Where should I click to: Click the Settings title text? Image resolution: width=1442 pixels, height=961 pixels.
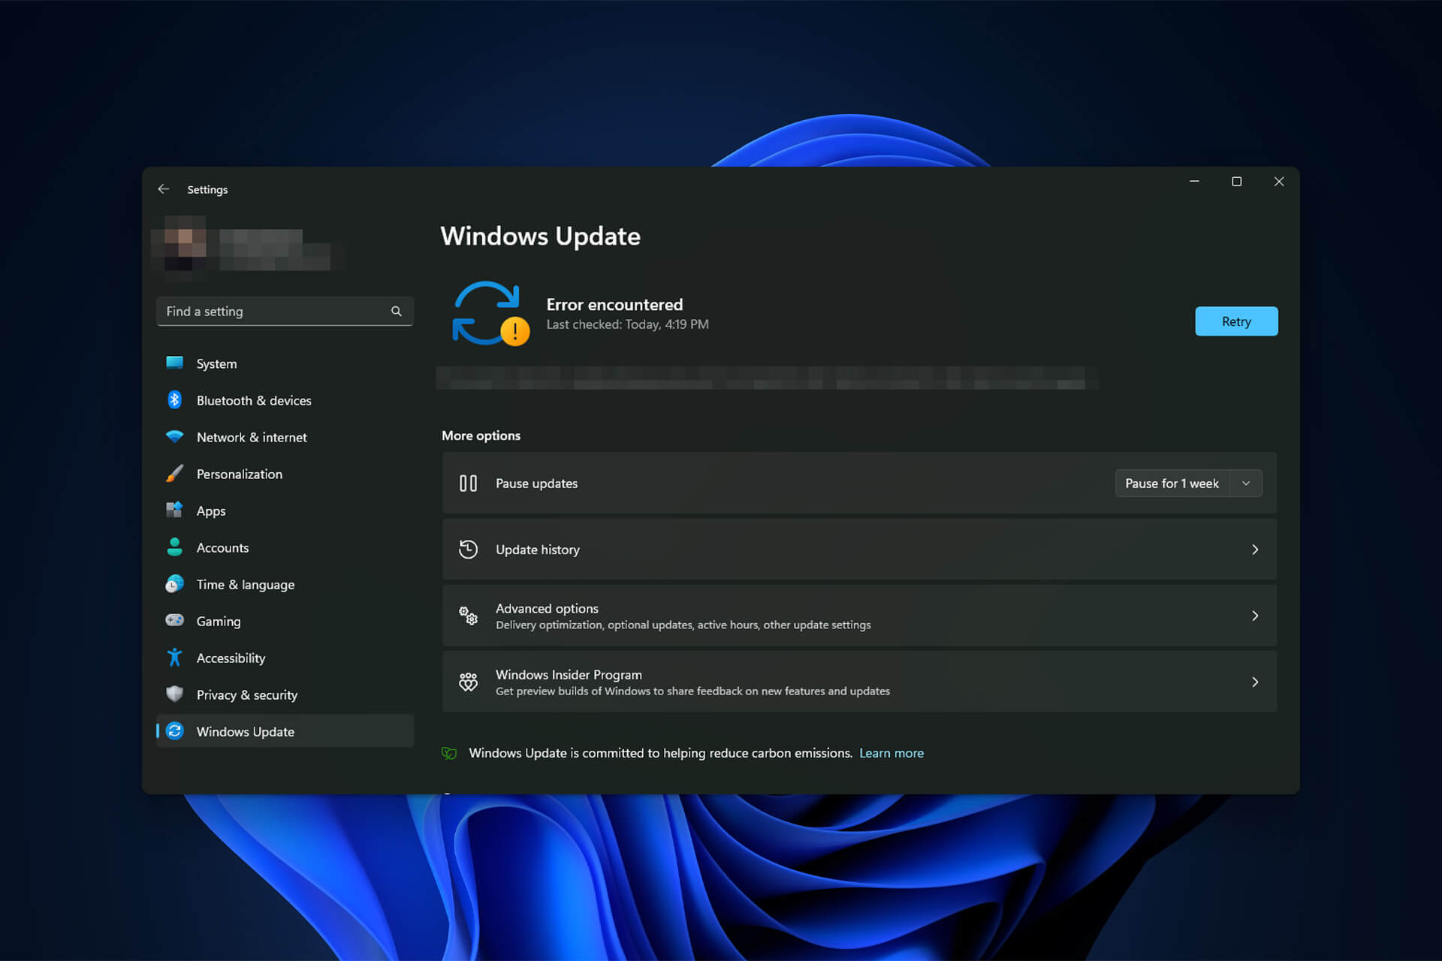point(207,190)
